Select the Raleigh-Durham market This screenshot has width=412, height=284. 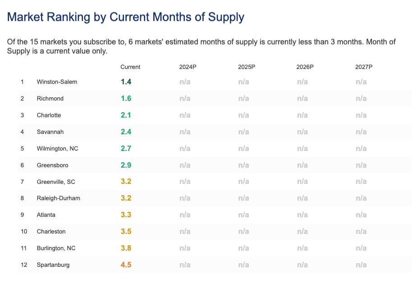[x=59, y=198]
